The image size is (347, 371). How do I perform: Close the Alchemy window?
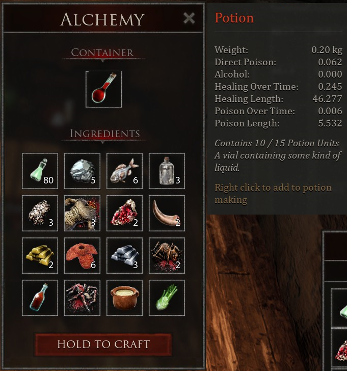[189, 18]
